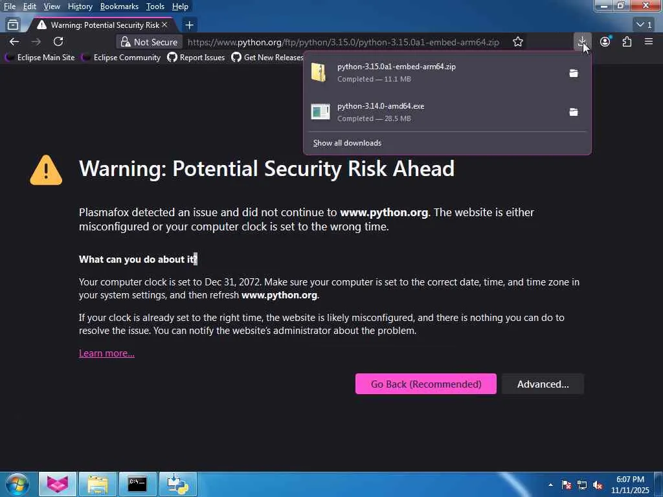Open the File menu
This screenshot has width=663, height=497.
pyautogui.click(x=9, y=6)
